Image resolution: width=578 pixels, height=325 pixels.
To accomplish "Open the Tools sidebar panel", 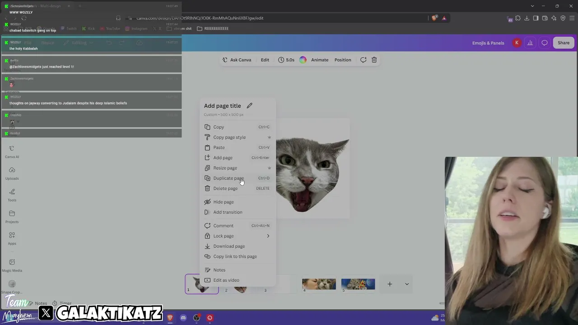I will (12, 195).
